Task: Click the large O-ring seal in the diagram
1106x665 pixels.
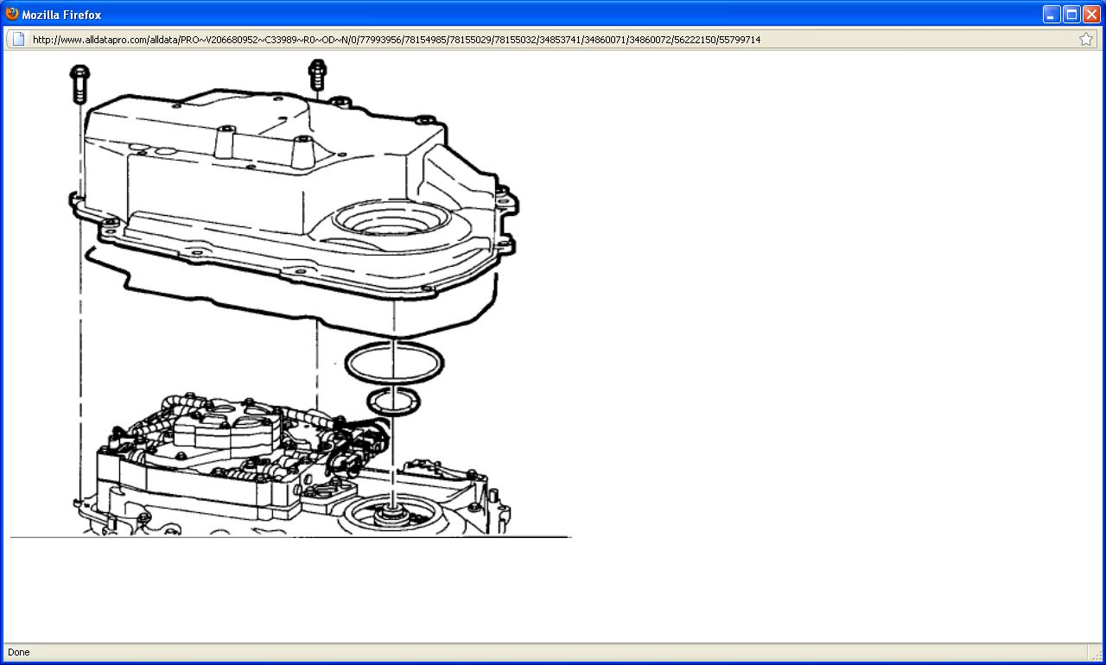Action: coord(394,361)
